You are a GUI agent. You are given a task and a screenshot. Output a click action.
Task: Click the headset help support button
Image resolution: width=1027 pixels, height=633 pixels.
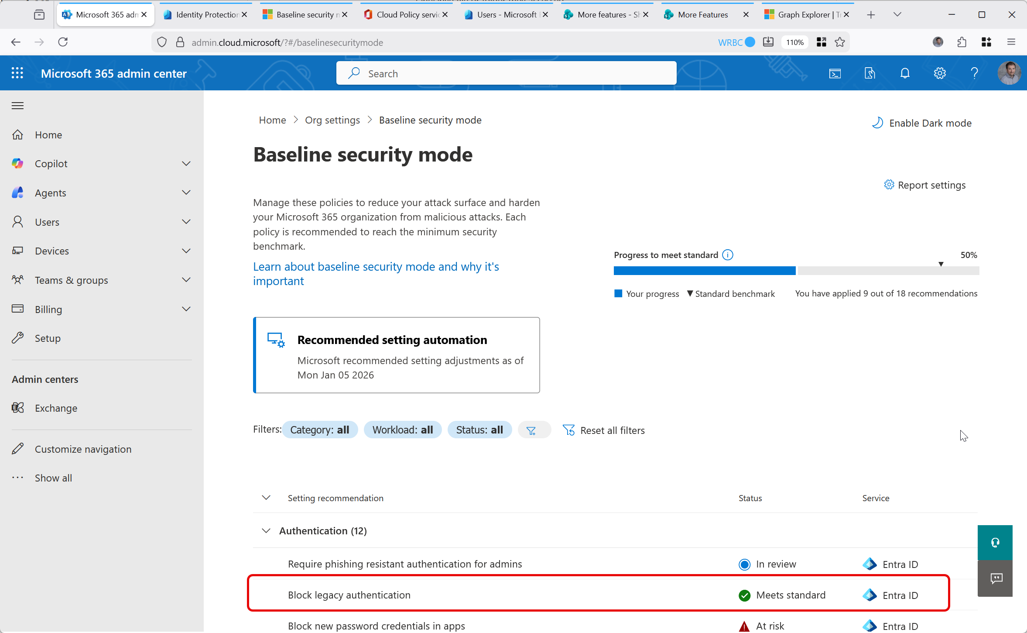(995, 543)
